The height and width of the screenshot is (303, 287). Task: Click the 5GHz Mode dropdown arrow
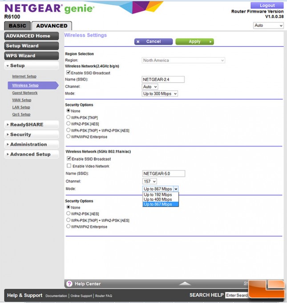176,189
